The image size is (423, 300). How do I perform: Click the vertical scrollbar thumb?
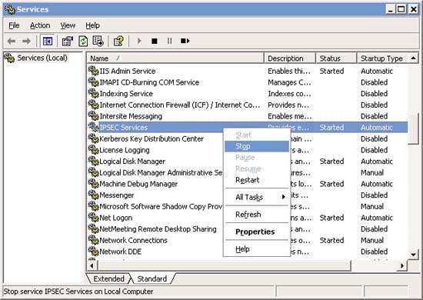coord(413,128)
